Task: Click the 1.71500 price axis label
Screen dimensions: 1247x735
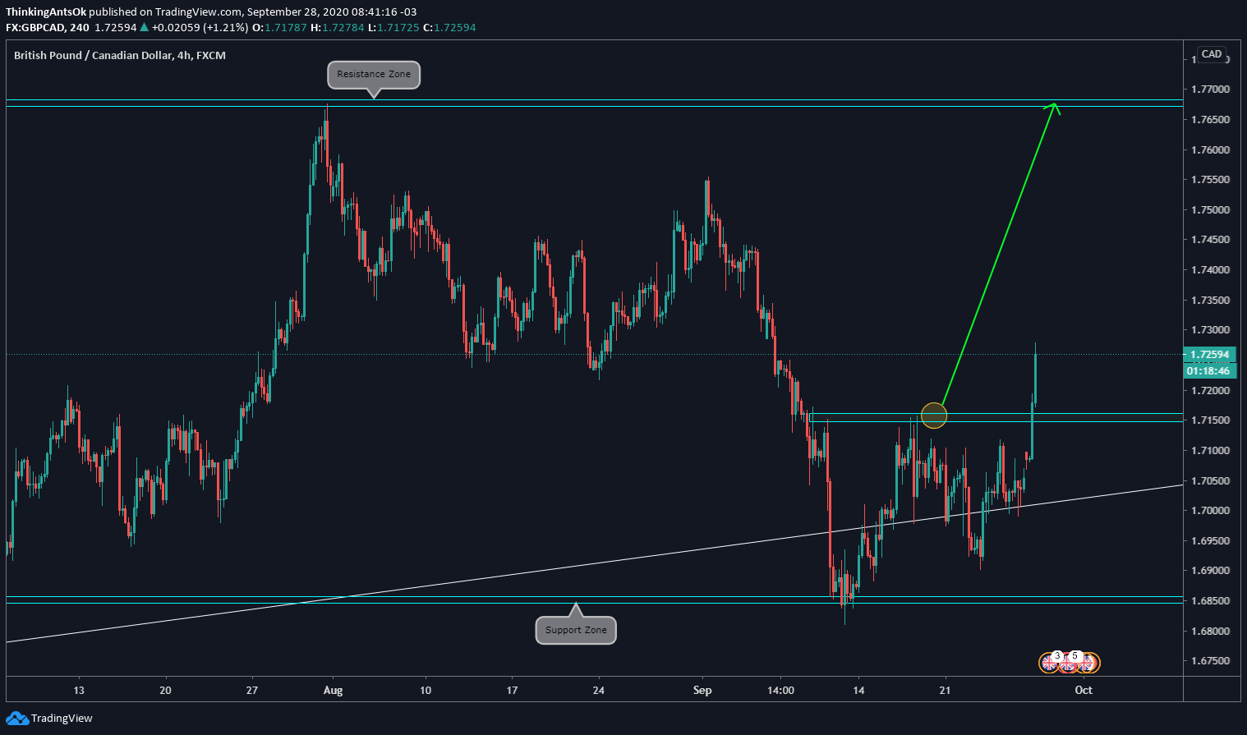Action: [x=1211, y=420]
